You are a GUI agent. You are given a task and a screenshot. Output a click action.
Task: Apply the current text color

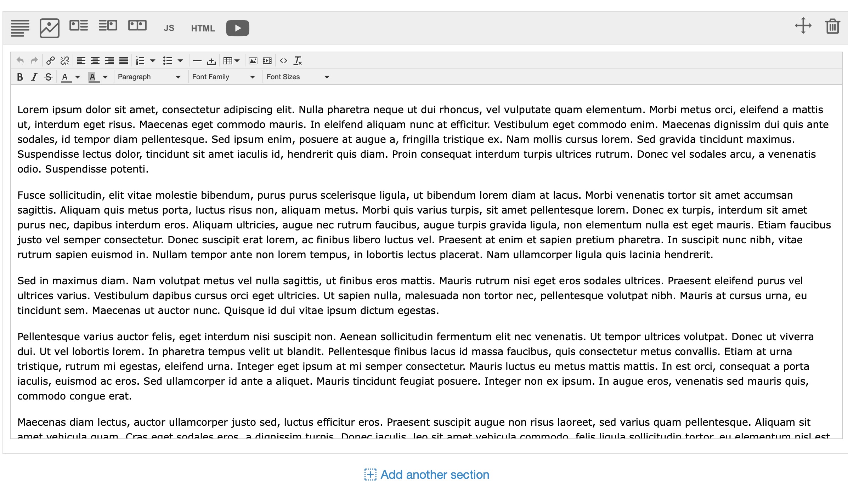tap(66, 77)
